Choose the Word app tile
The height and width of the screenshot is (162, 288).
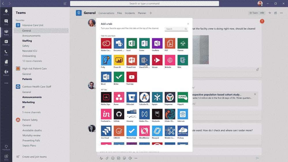106,77
